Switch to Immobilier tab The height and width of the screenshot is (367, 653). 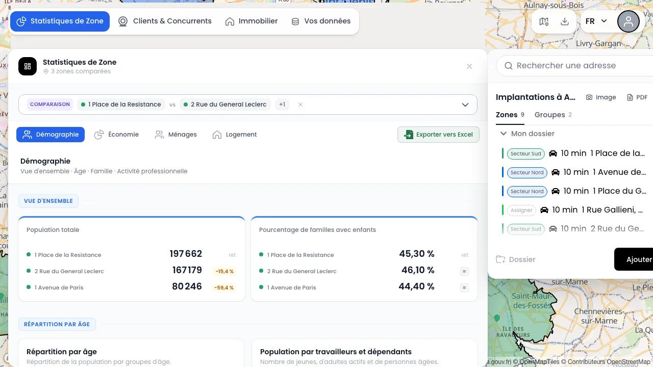[x=252, y=21]
